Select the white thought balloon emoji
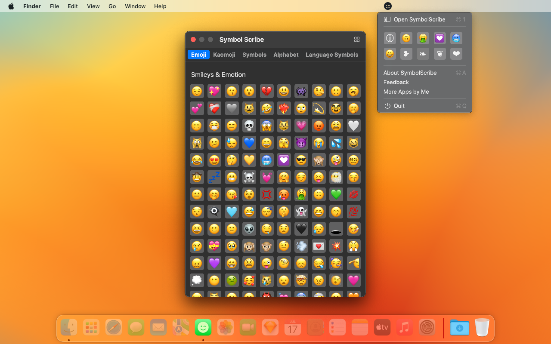This screenshot has height=344, width=551. point(197,280)
